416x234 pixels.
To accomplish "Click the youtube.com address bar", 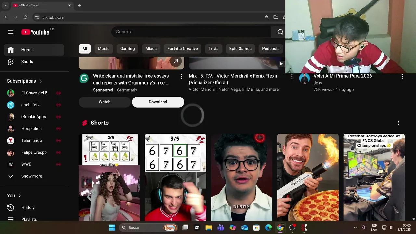I will [x=149, y=17].
